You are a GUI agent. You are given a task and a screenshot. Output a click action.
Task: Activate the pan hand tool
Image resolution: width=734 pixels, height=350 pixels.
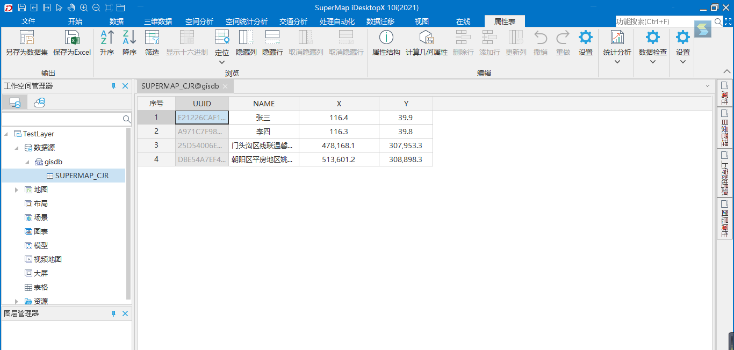click(71, 8)
